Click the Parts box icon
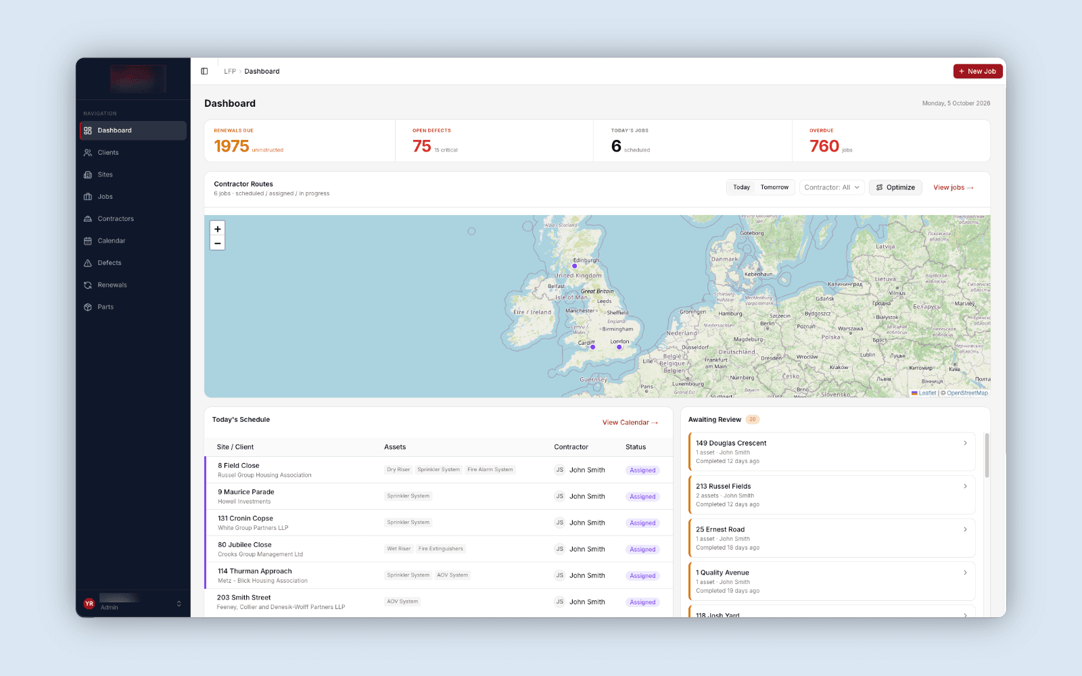The image size is (1082, 676). (x=88, y=307)
